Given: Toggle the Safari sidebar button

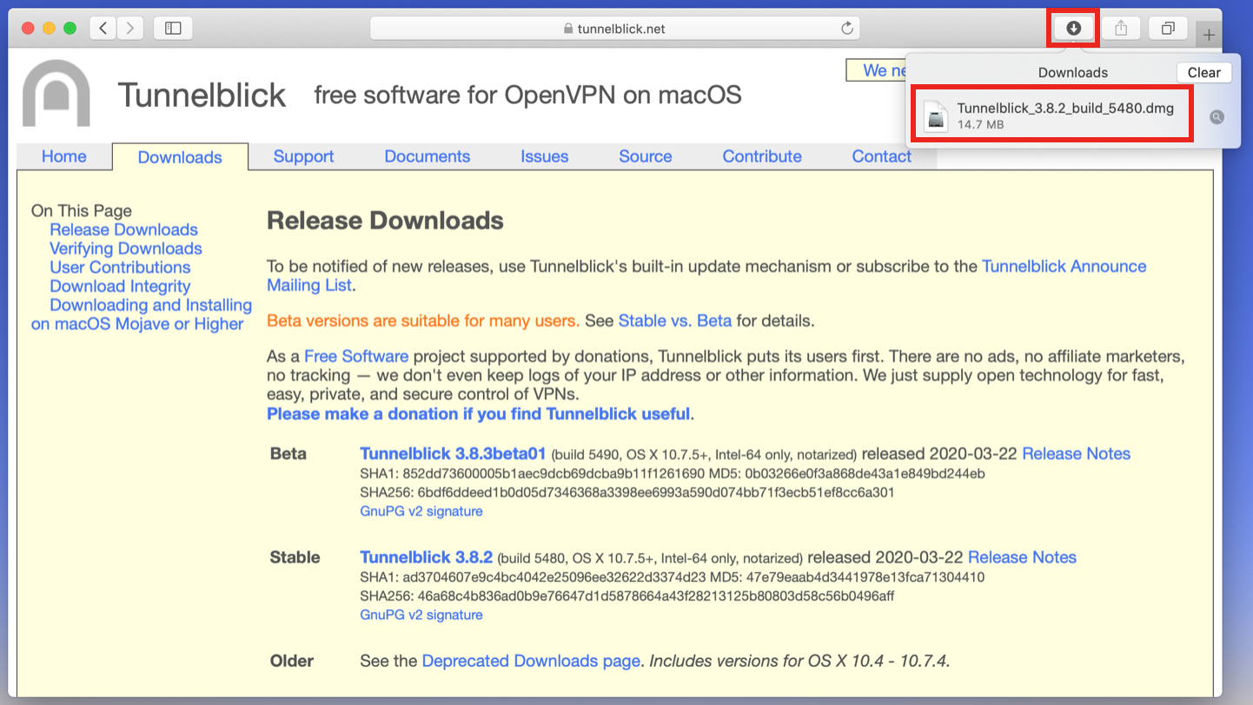Looking at the screenshot, I should (173, 29).
